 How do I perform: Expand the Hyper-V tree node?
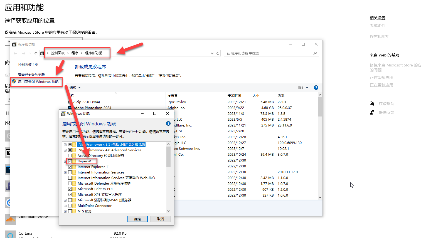click(x=65, y=161)
